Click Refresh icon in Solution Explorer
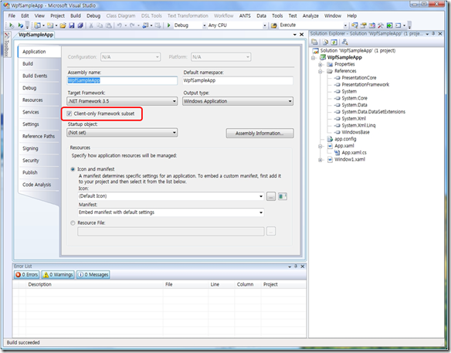This screenshot has height=353, width=451. [x=334, y=42]
